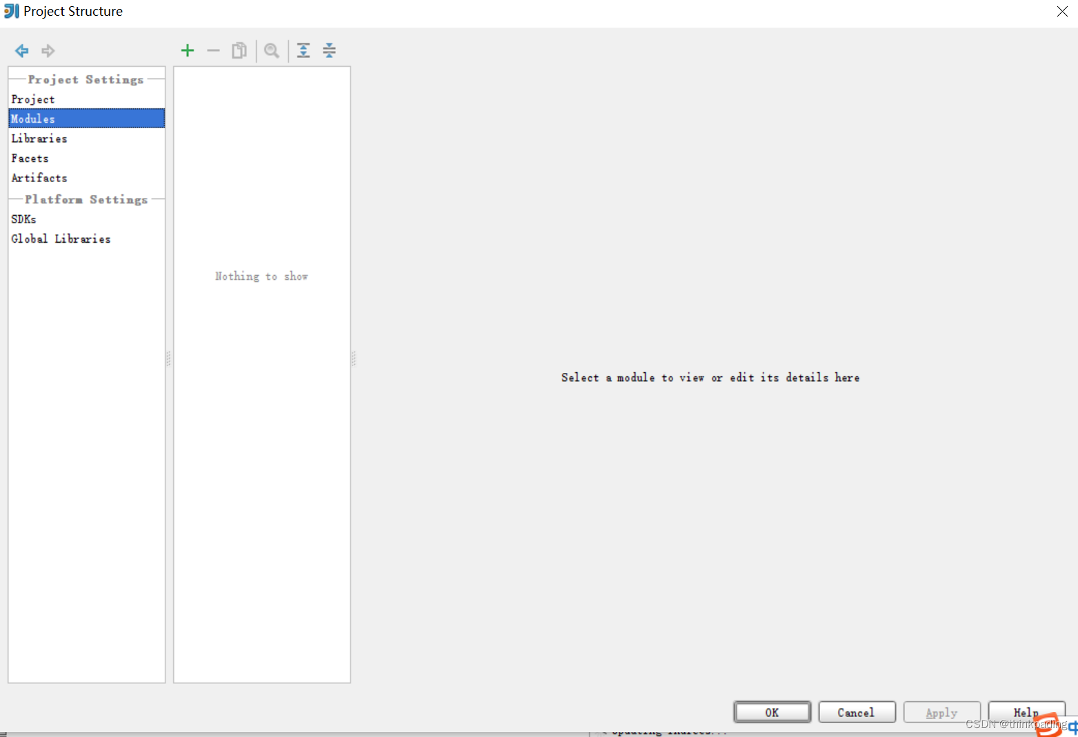Image resolution: width=1078 pixels, height=737 pixels.
Task: Select Project in Project Settings
Action: click(87, 99)
